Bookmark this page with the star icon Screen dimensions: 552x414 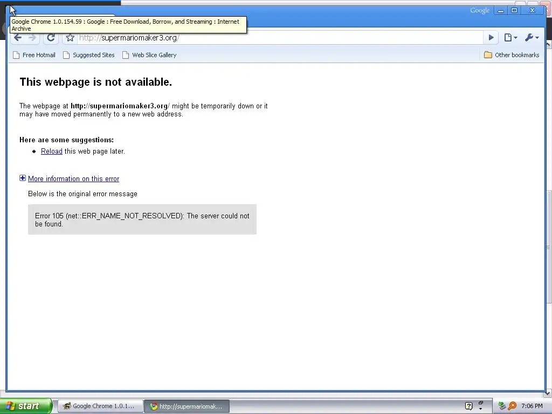70,38
